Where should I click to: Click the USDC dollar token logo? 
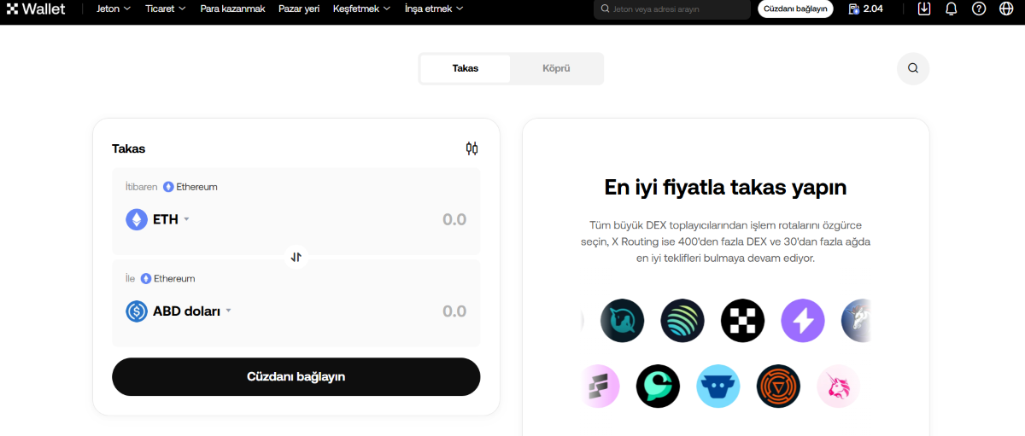[137, 311]
